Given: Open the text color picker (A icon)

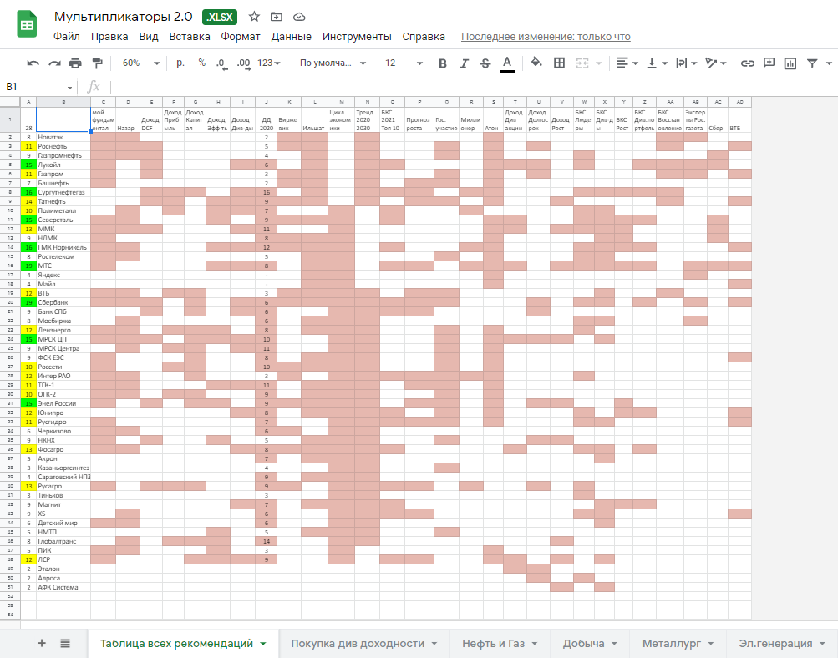Looking at the screenshot, I should click(x=507, y=63).
